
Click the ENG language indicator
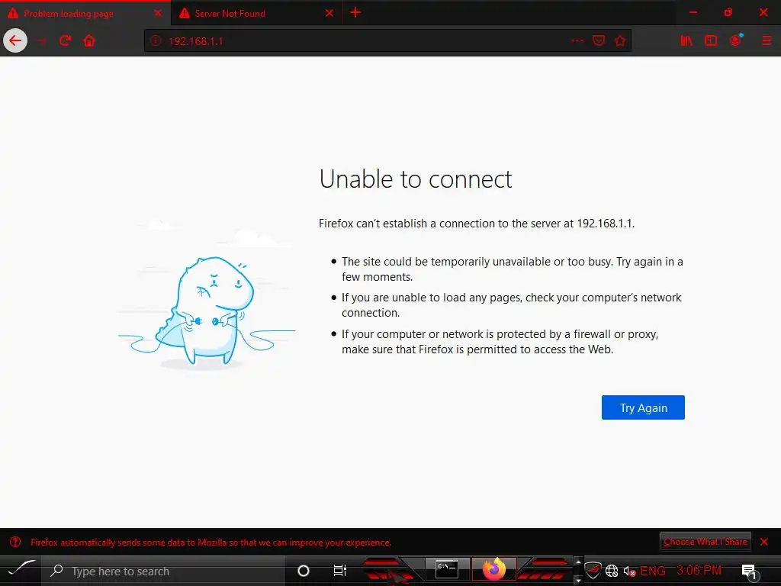(653, 571)
